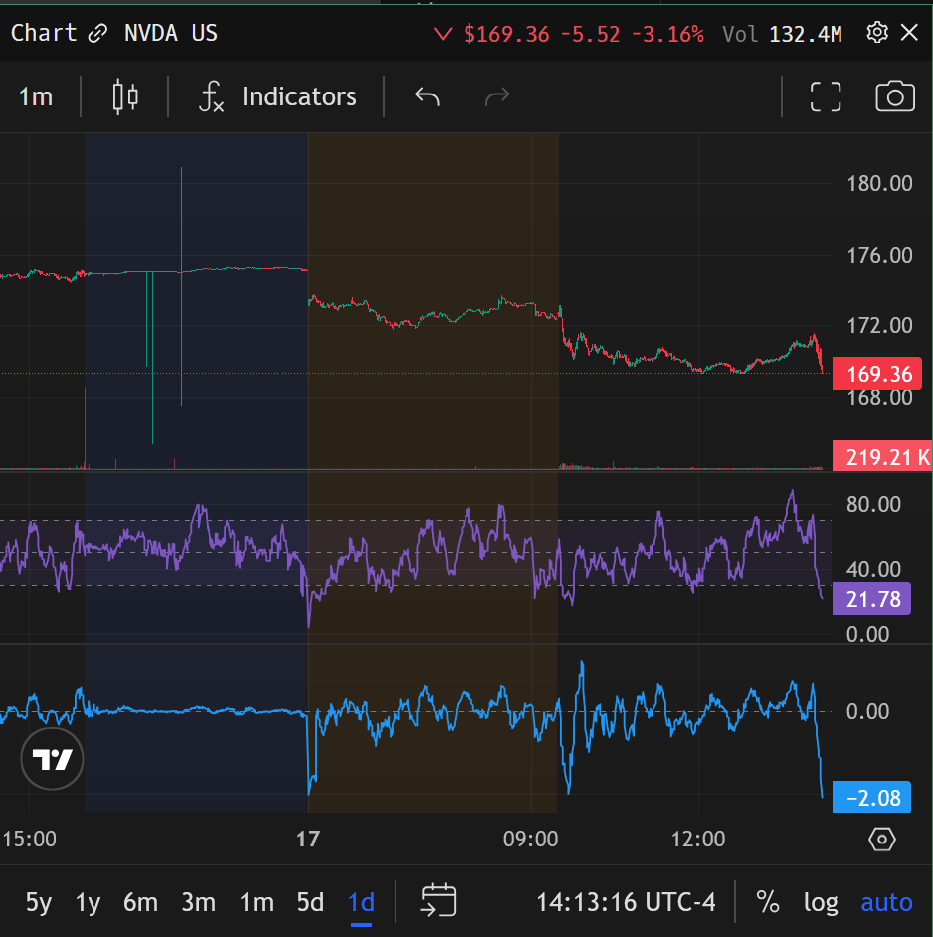Click the 12:00 time axis label
Viewport: 933px width, 937px height.
point(697,839)
